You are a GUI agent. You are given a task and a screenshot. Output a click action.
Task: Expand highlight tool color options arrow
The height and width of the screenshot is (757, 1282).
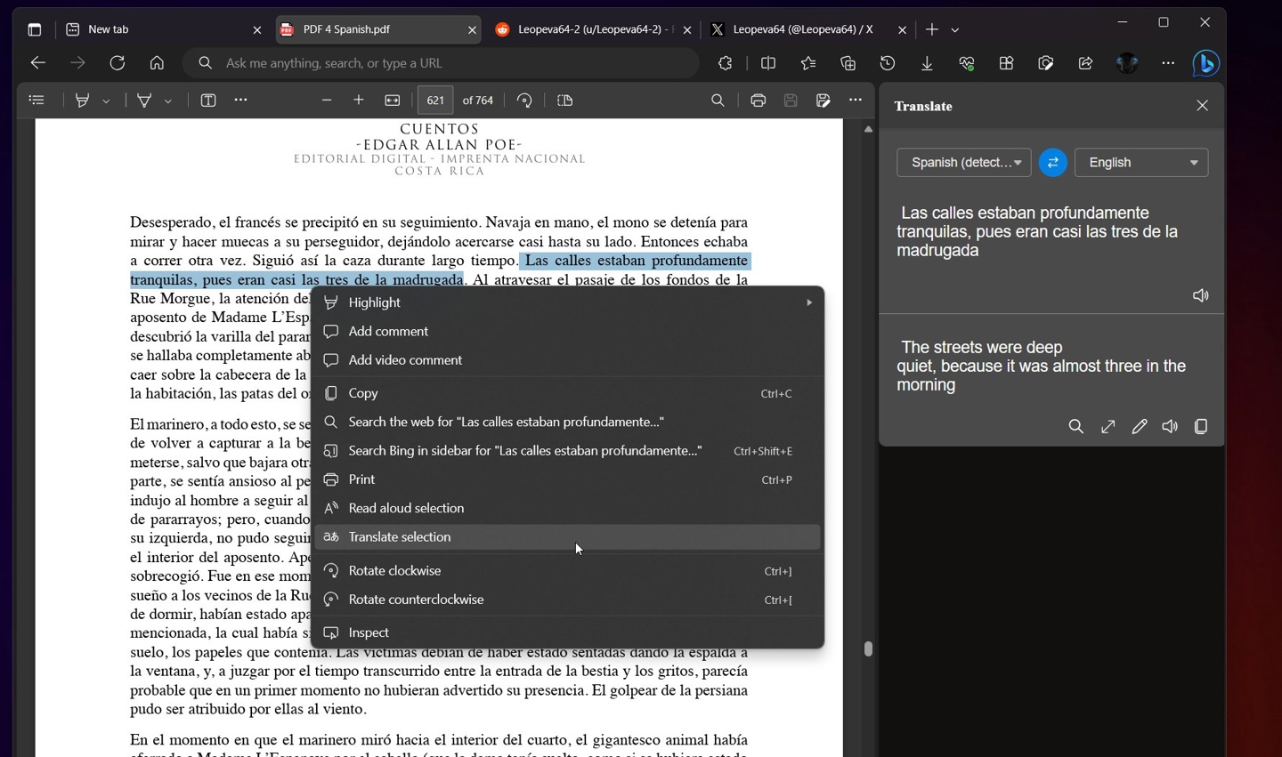[x=107, y=101]
